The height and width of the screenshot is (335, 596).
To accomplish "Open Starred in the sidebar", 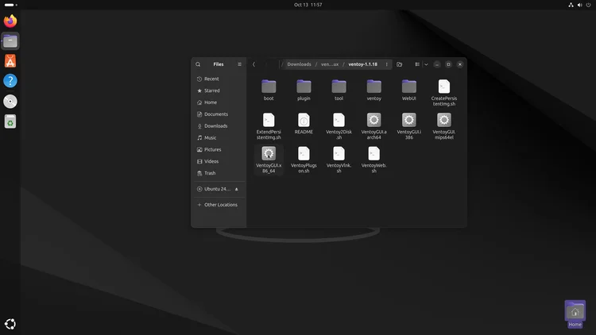I will click(219, 90).
